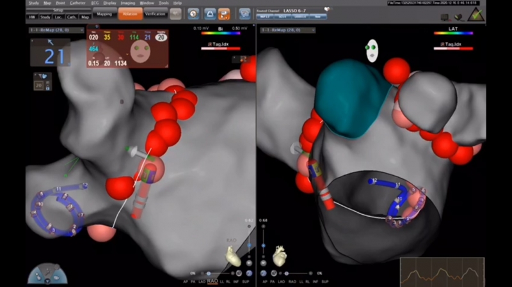Screen dimensions: 512x287
Task: Open the right 1-ReMap map selector dropdown
Action: [288, 30]
